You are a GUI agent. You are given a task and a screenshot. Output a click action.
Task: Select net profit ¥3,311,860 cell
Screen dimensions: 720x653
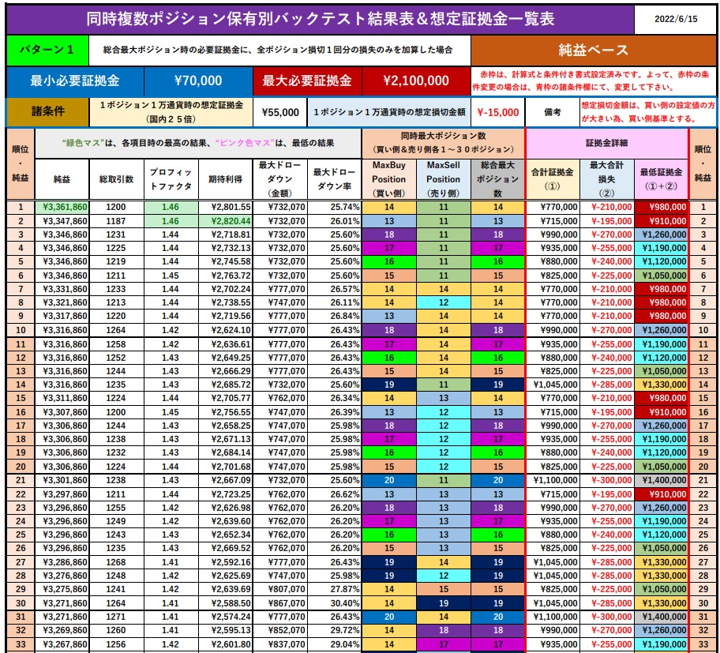62,398
